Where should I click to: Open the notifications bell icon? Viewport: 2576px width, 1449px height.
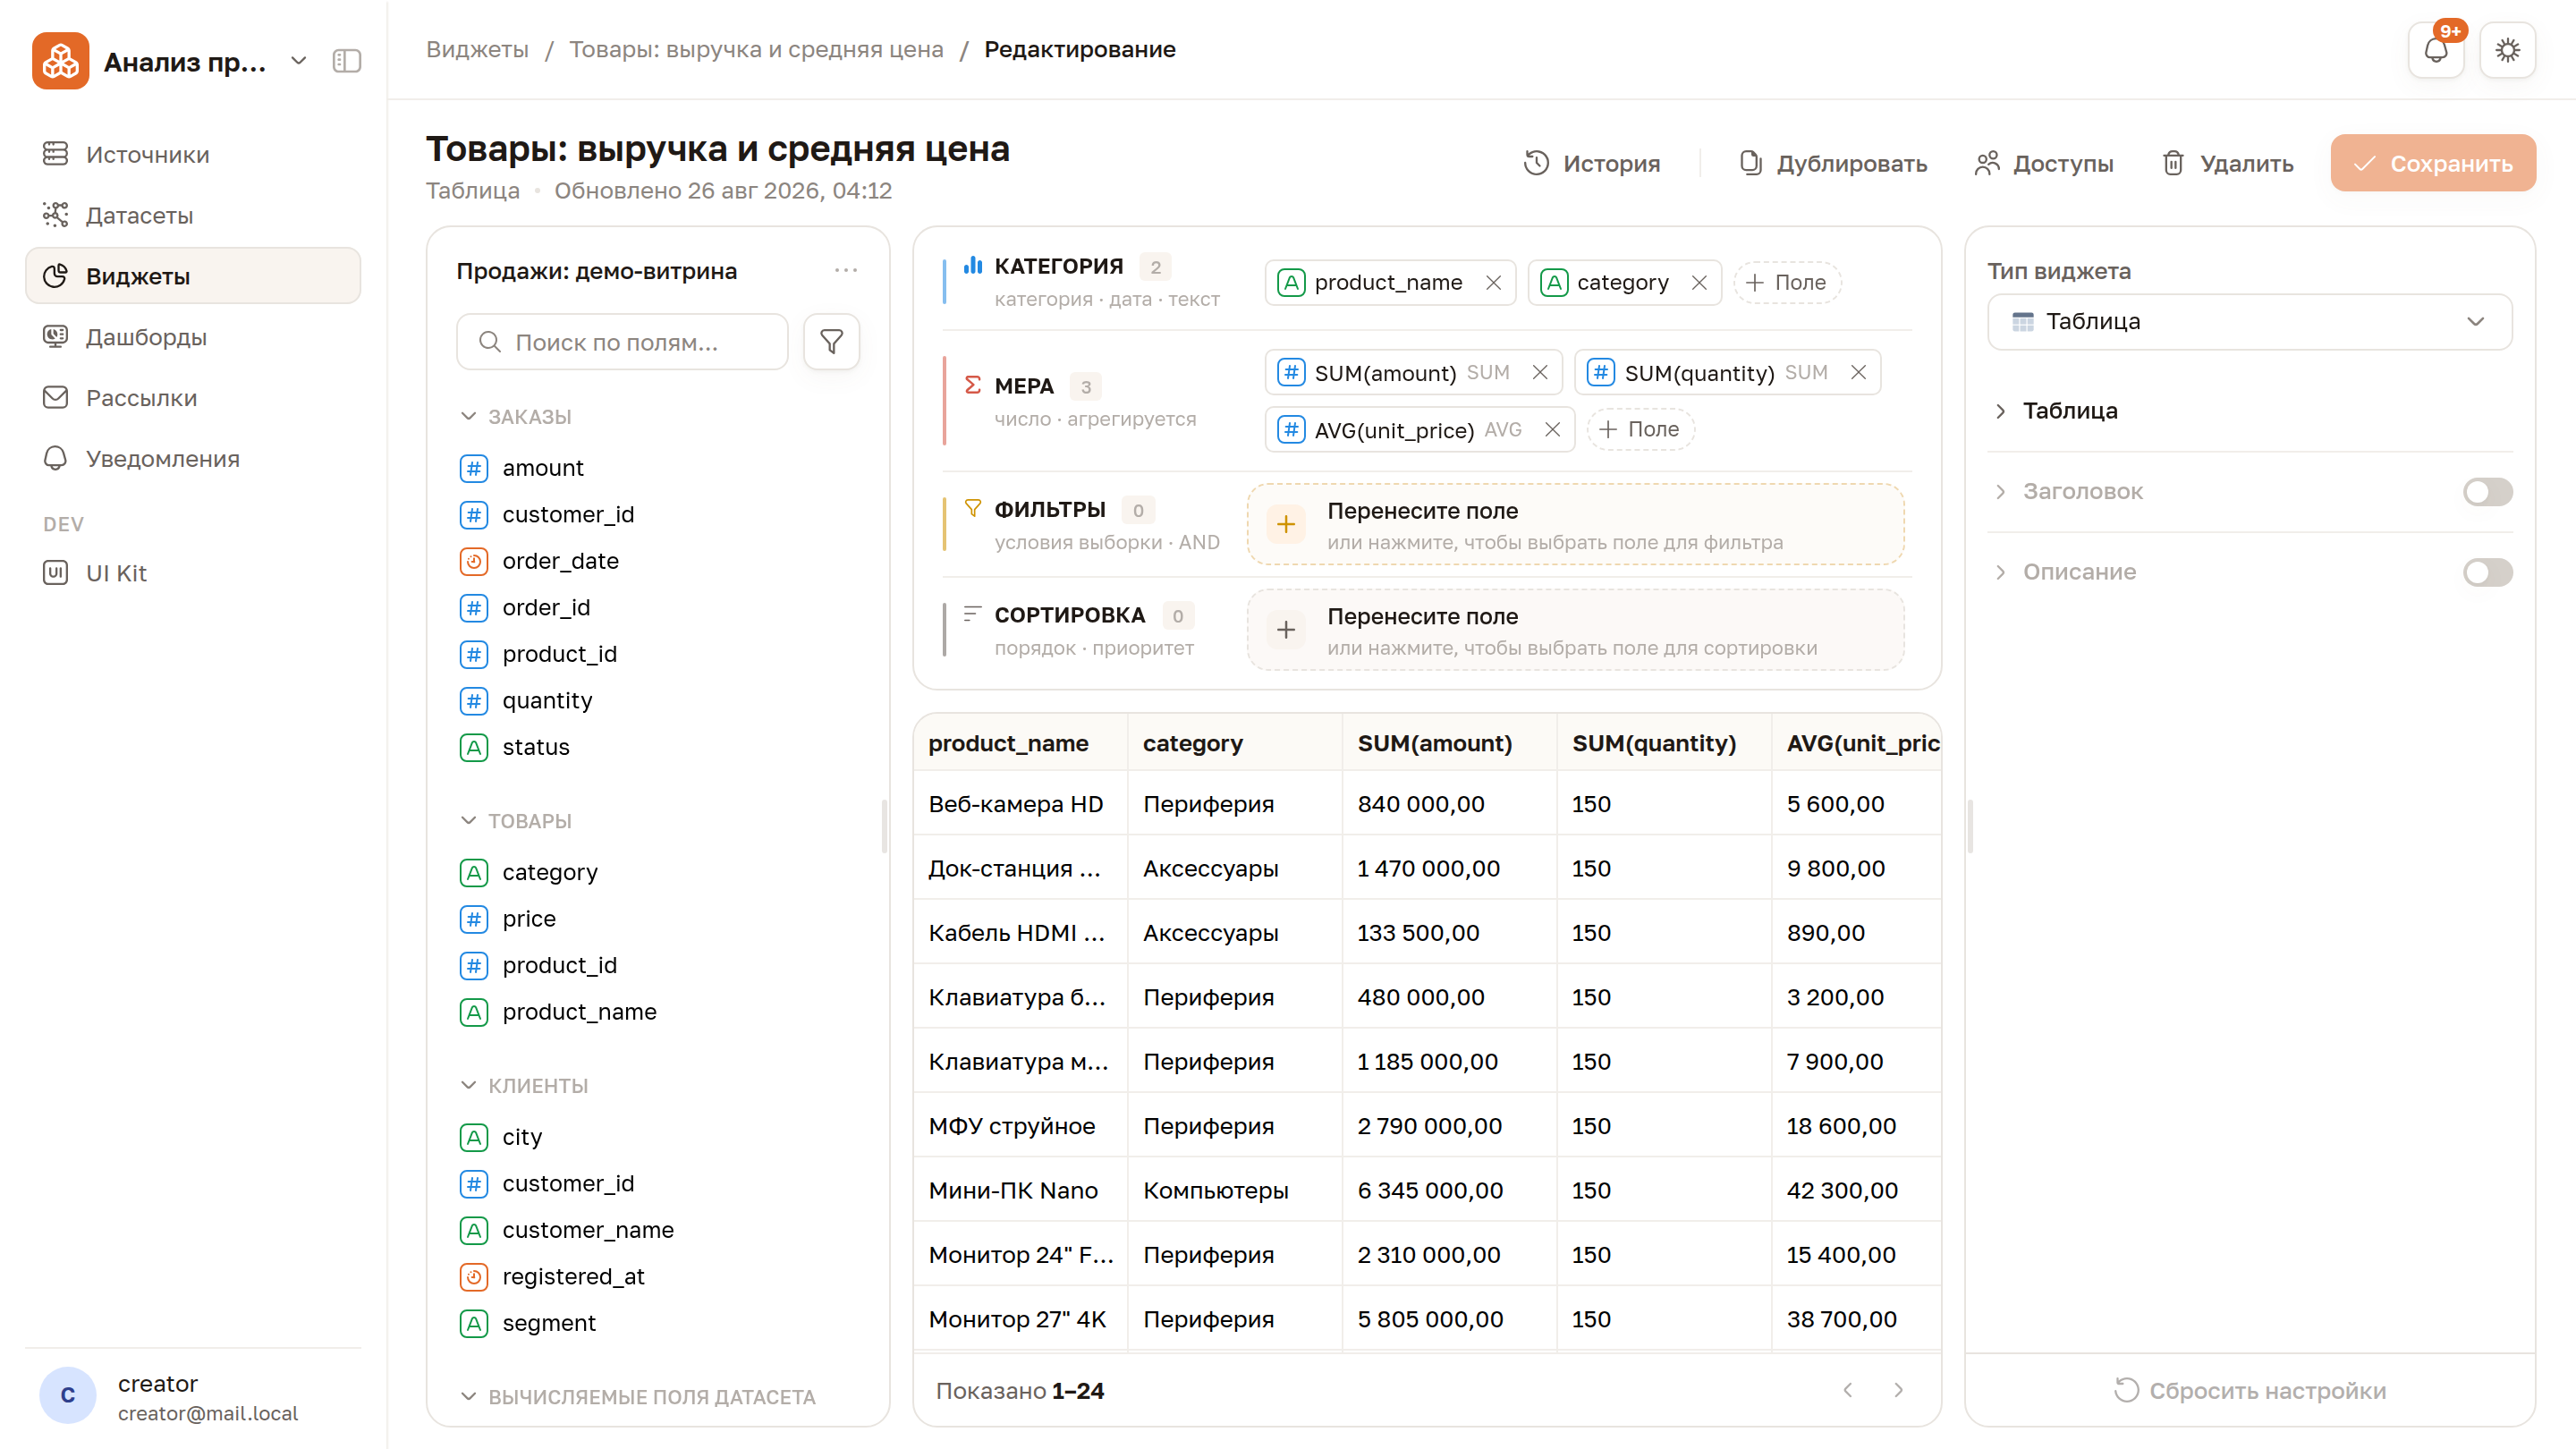point(2435,50)
